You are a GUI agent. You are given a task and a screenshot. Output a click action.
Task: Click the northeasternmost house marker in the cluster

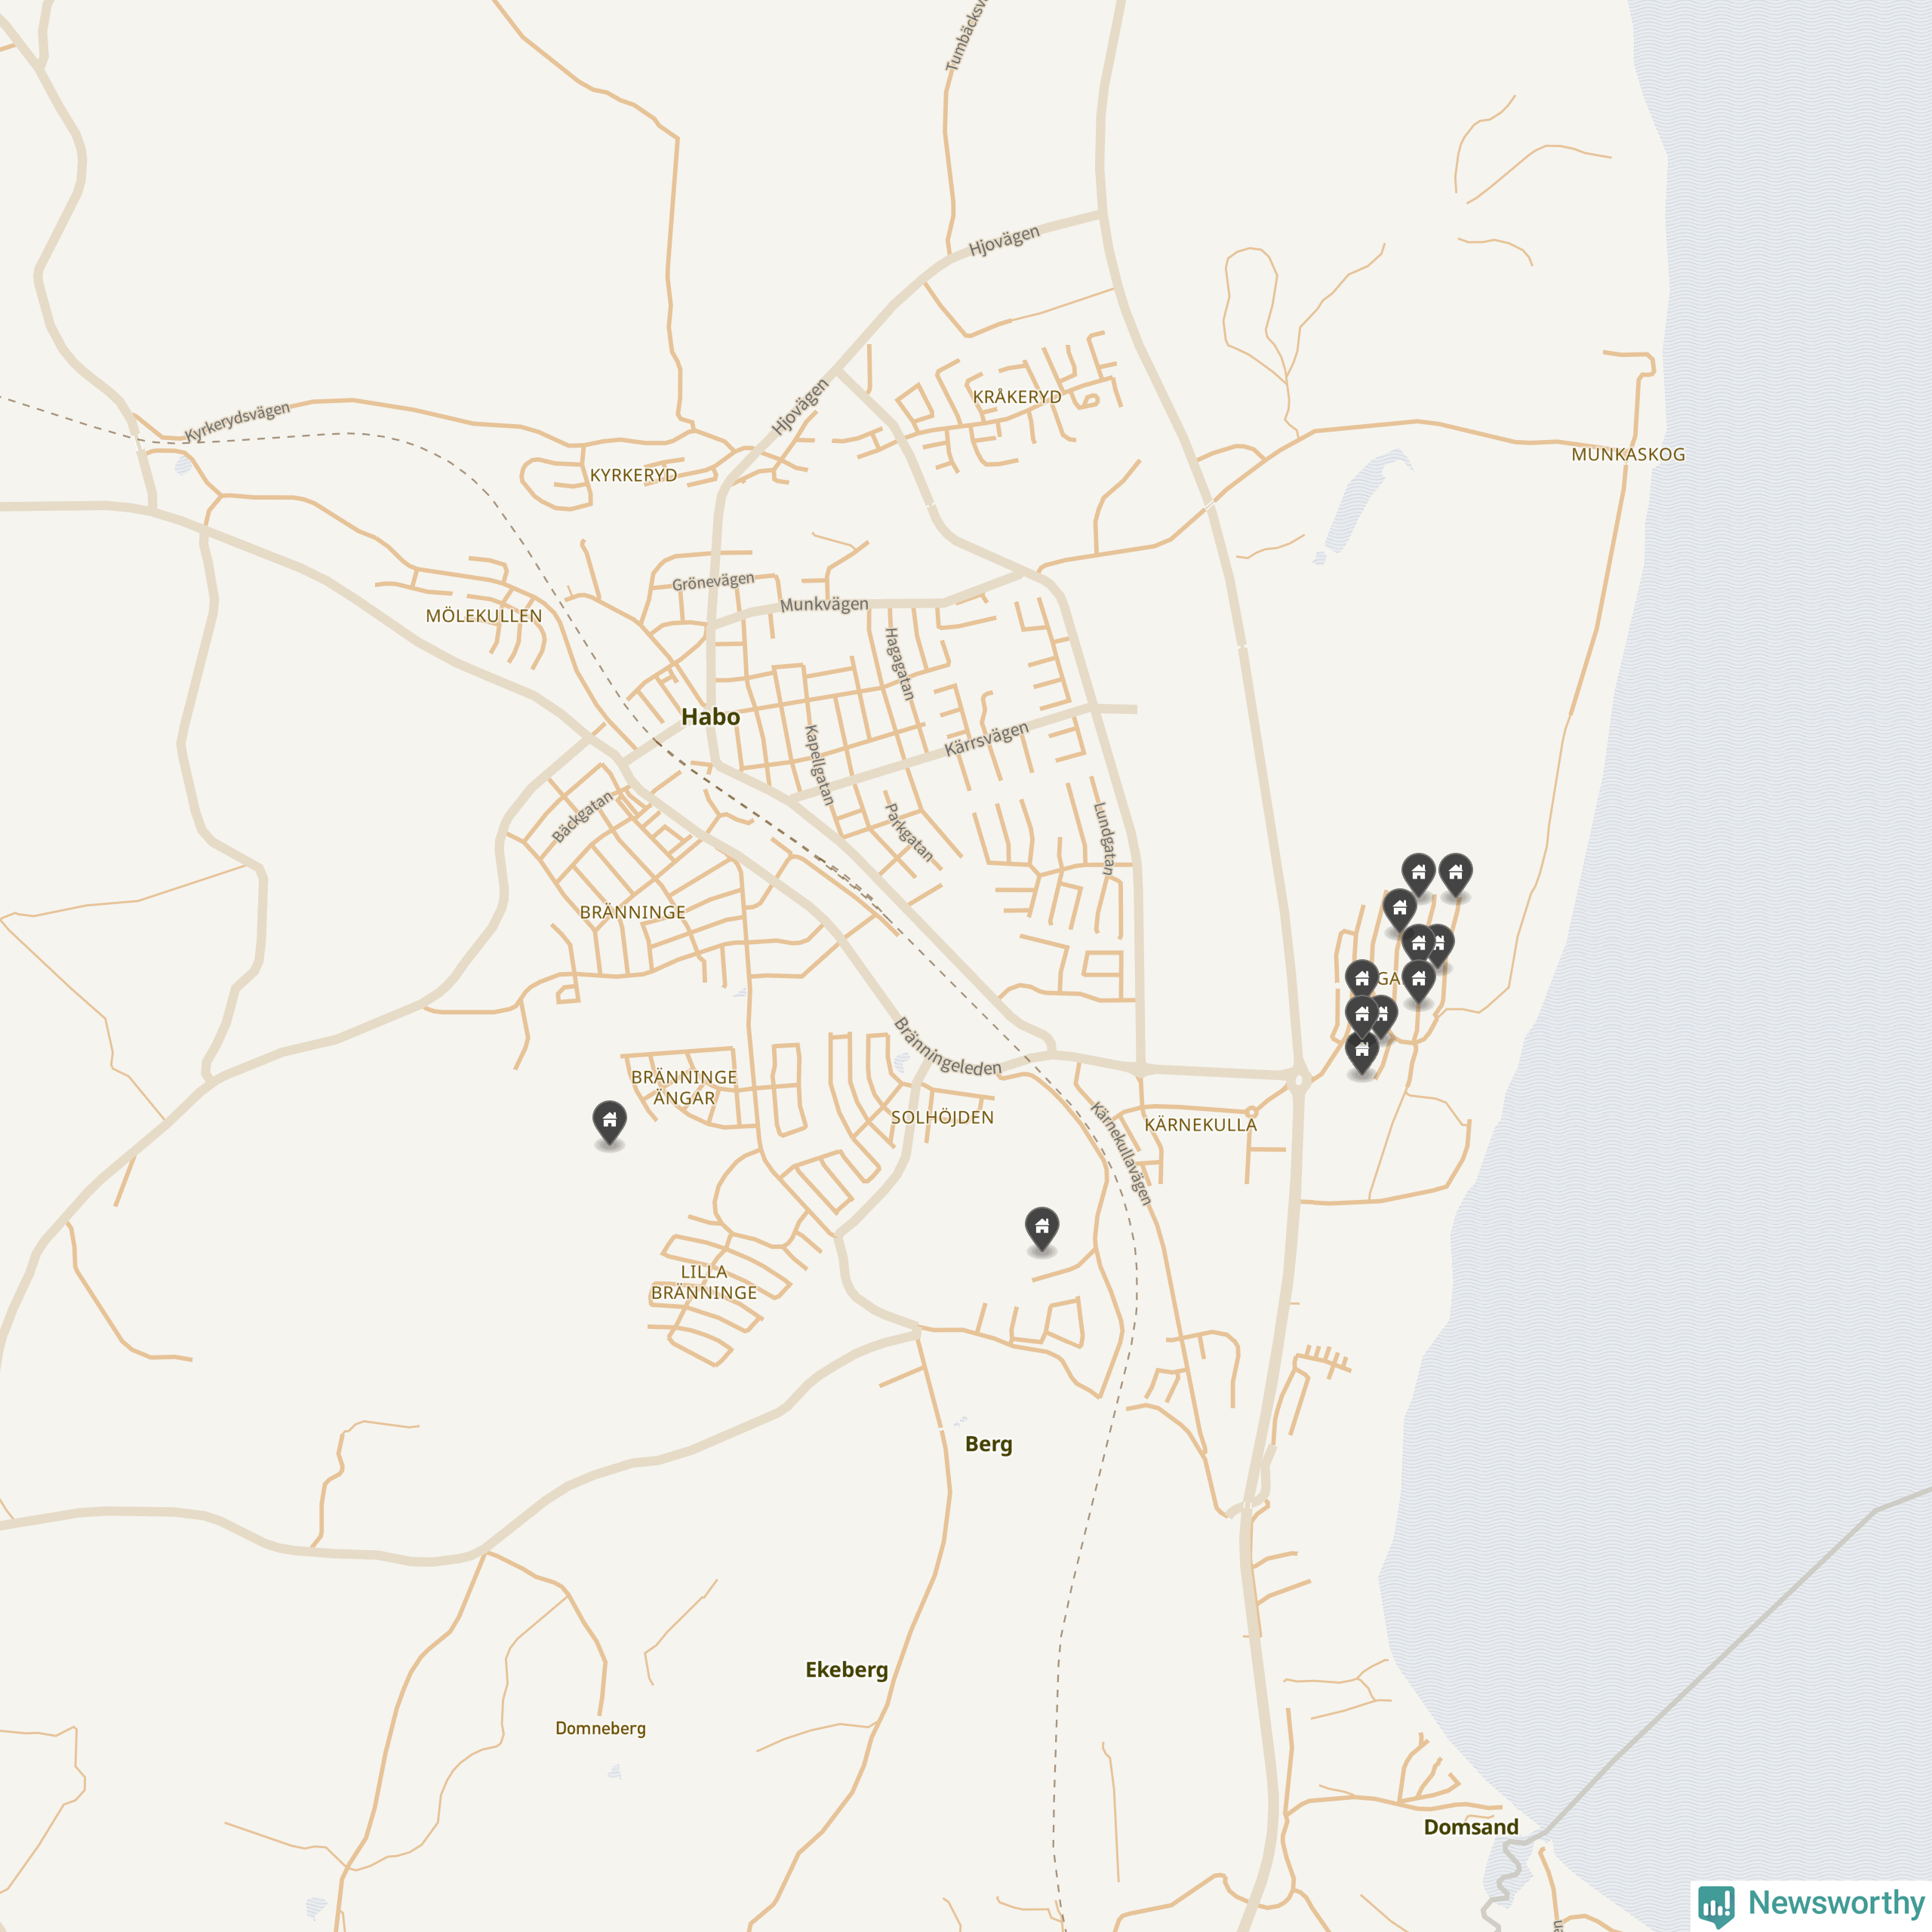click(x=1455, y=875)
